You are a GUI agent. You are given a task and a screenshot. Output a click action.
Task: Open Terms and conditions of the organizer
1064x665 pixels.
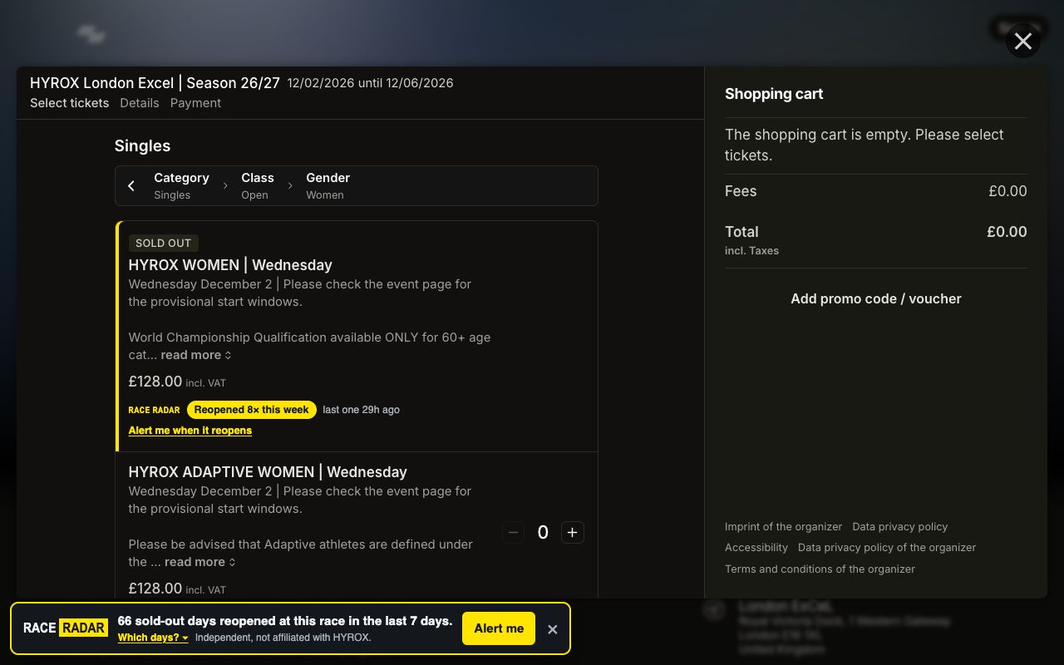click(x=820, y=569)
